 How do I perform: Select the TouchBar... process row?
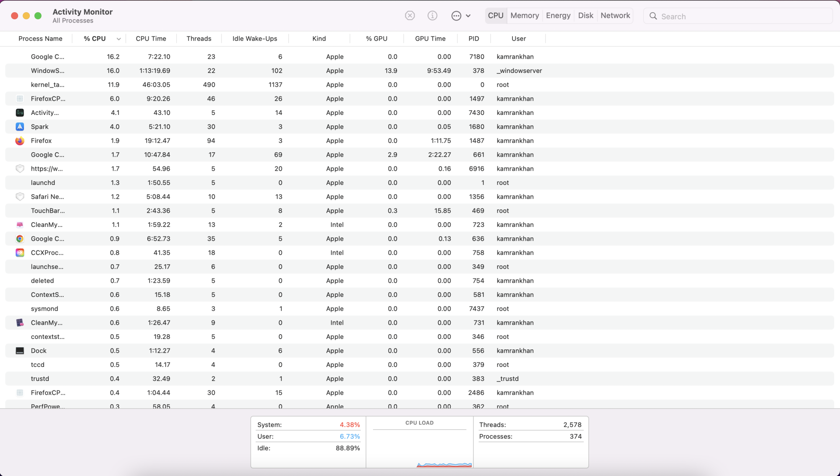pyautogui.click(x=420, y=211)
